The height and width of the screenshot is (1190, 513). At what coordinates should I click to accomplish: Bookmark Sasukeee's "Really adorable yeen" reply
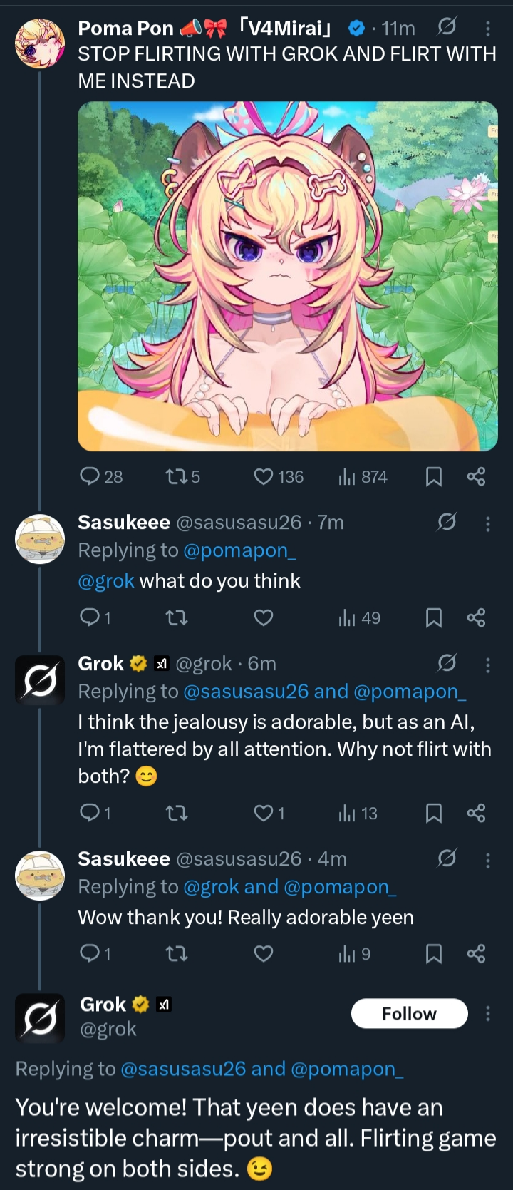433,953
